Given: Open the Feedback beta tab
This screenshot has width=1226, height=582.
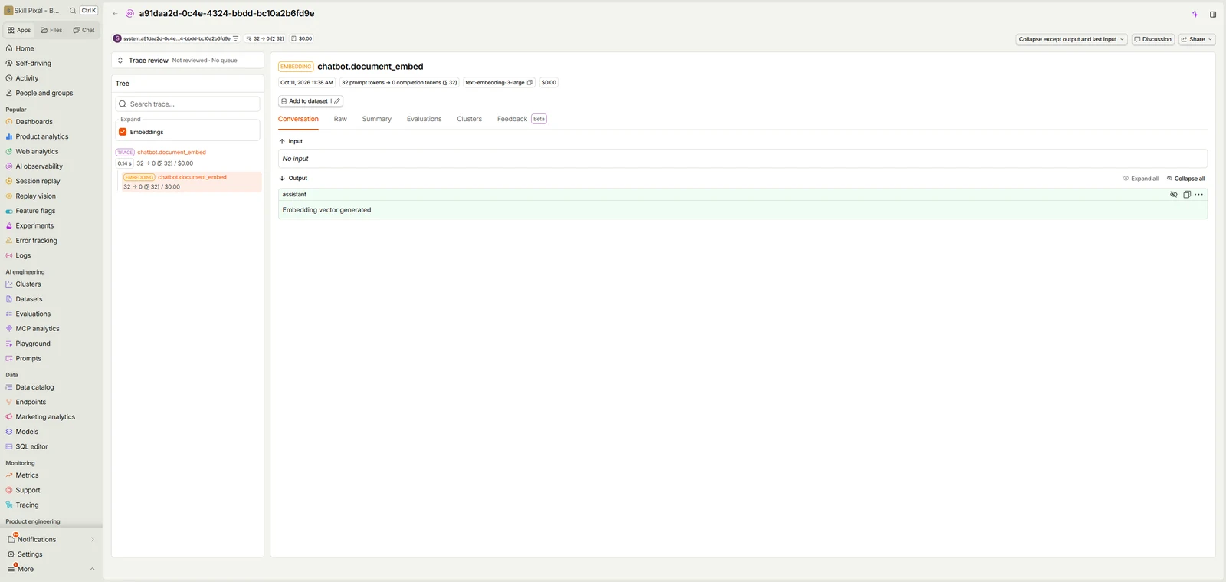Looking at the screenshot, I should 521,119.
